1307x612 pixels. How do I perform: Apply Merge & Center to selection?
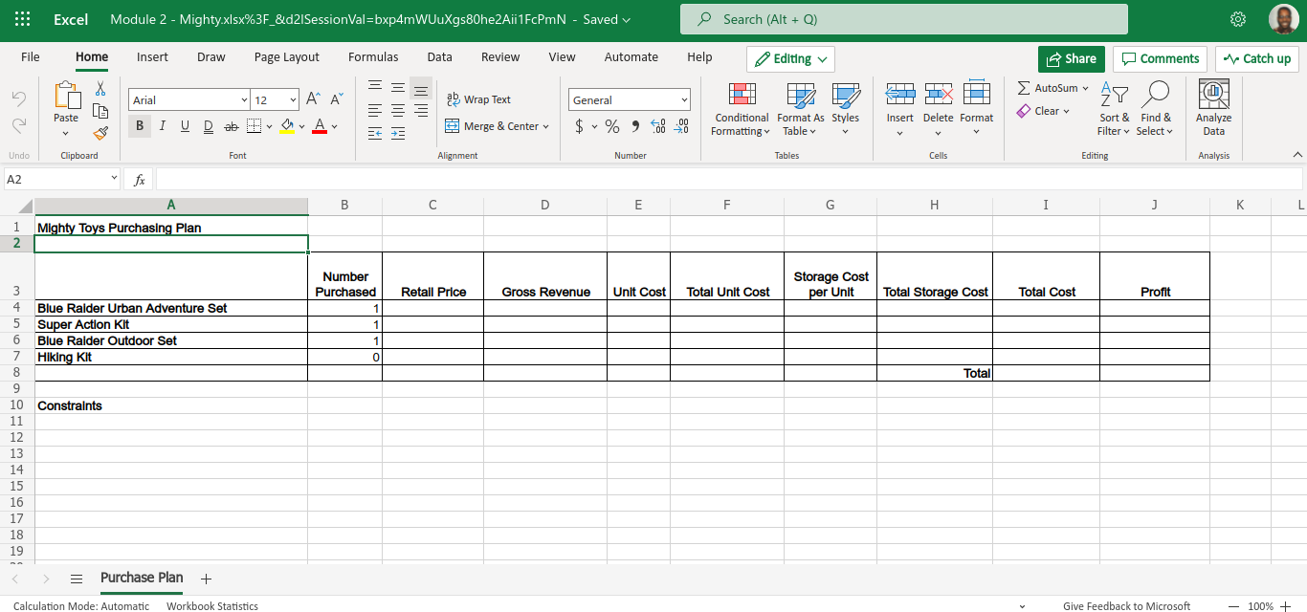point(497,125)
